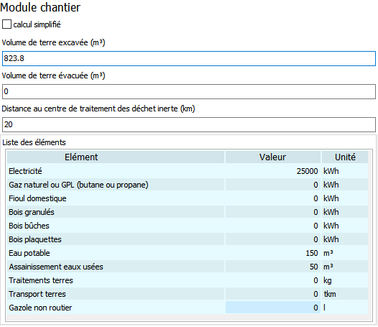This screenshot has width=378, height=327.
Task: Select the Gaz naturel ou GPL row label
Action: pos(78,185)
